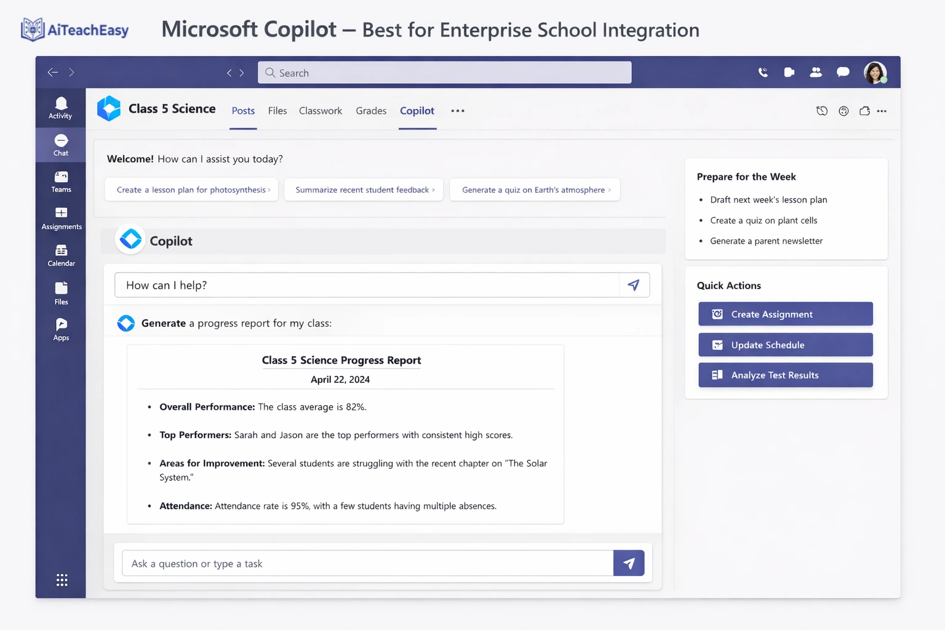Screen dimensions: 945x630
Task: Open the Grades tab for Class 5 Science
Action: tap(370, 111)
